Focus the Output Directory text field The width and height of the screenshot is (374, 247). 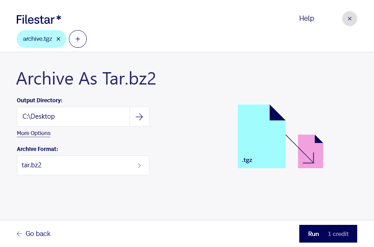(x=73, y=116)
